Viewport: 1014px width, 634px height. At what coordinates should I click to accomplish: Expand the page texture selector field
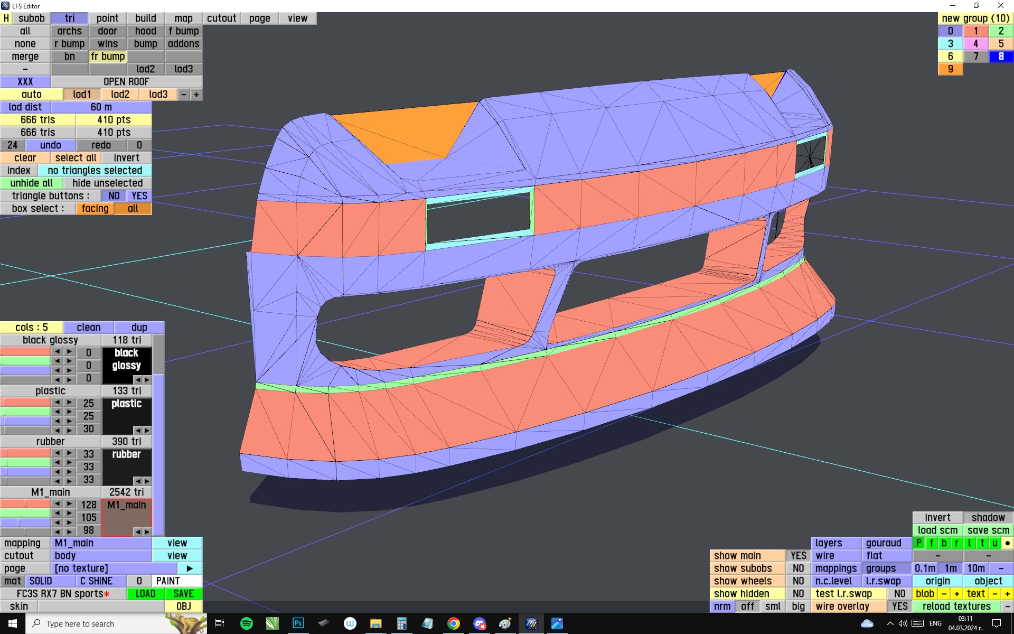click(114, 568)
